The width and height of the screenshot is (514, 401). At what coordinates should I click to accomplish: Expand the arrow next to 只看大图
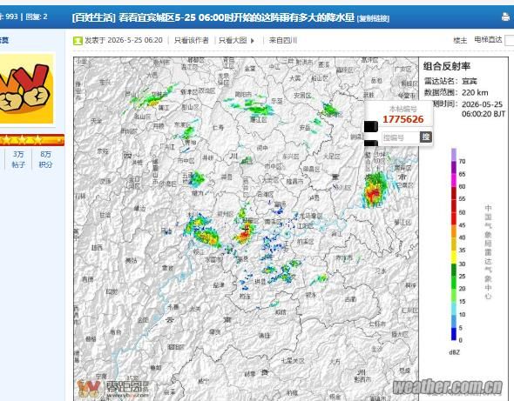(x=253, y=41)
